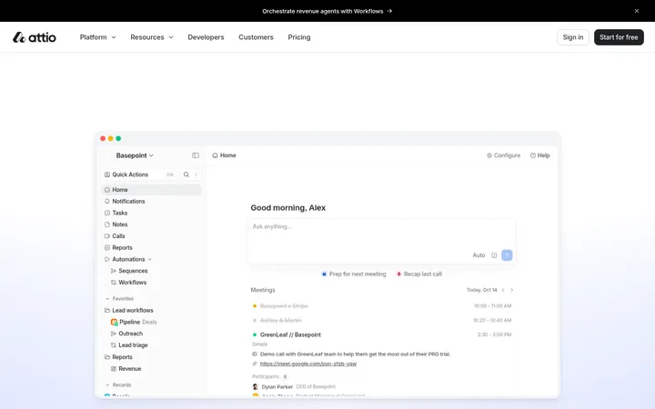Click the blue send arrow button
Screen dimensions: 655x409
[x=507, y=255]
